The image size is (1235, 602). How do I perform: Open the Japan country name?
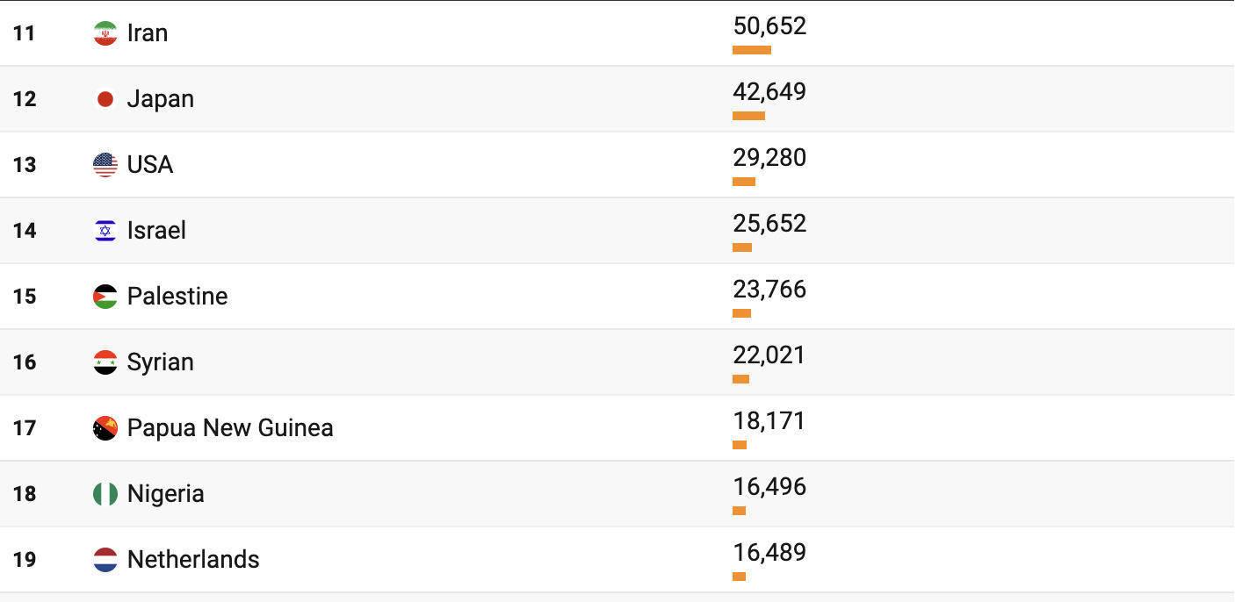click(161, 99)
